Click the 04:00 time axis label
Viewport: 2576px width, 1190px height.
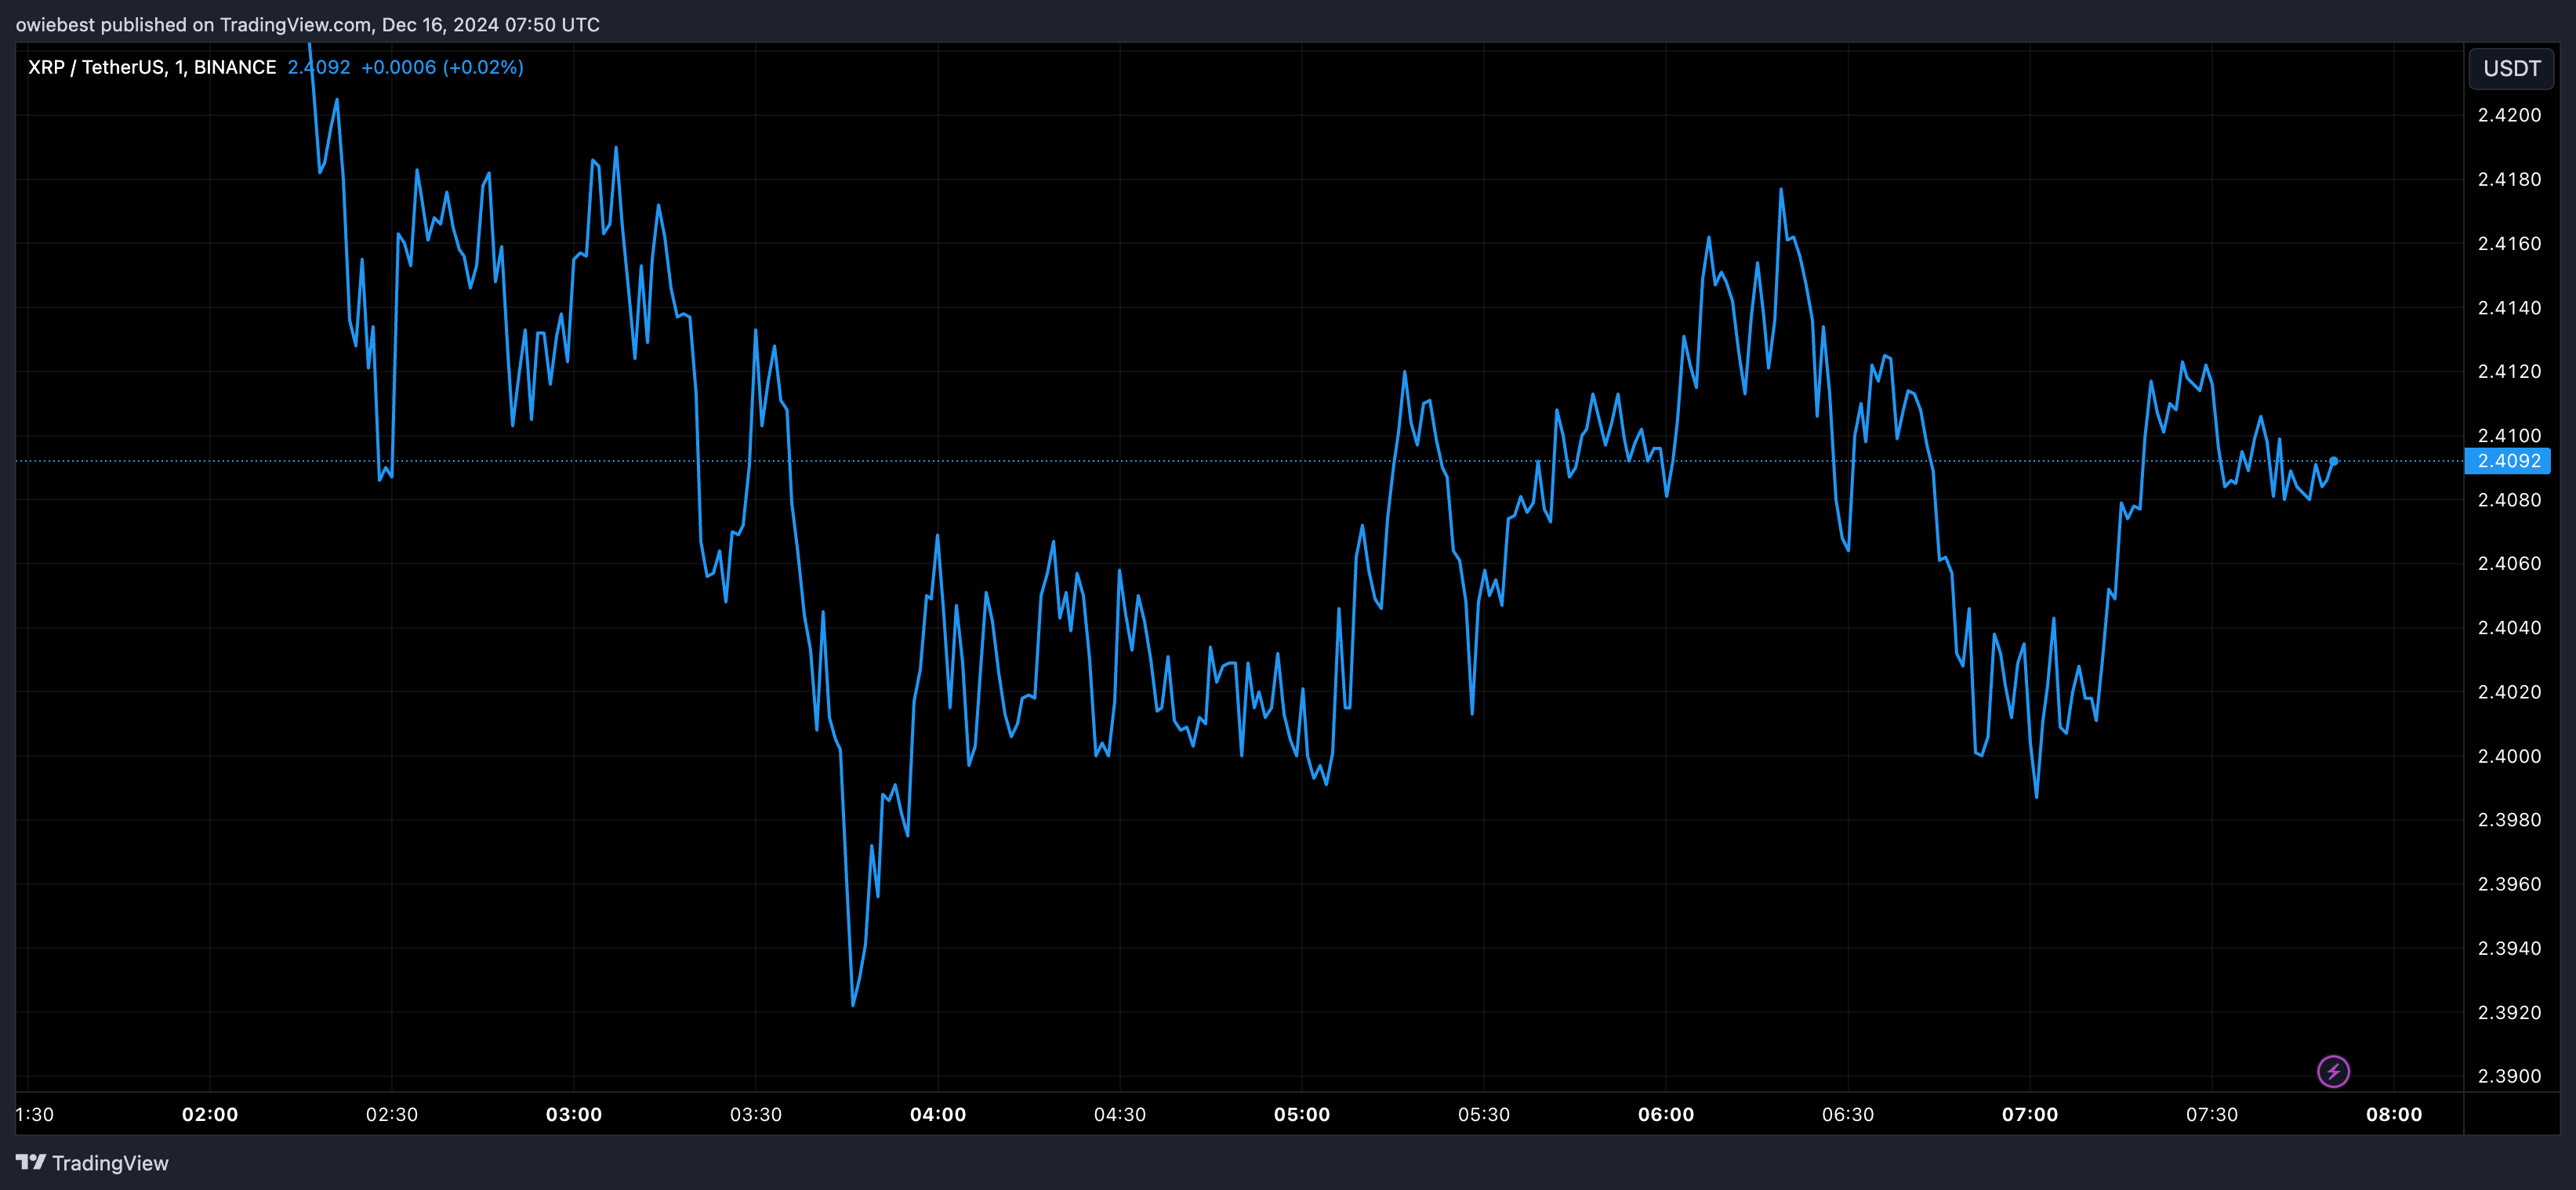point(938,1114)
